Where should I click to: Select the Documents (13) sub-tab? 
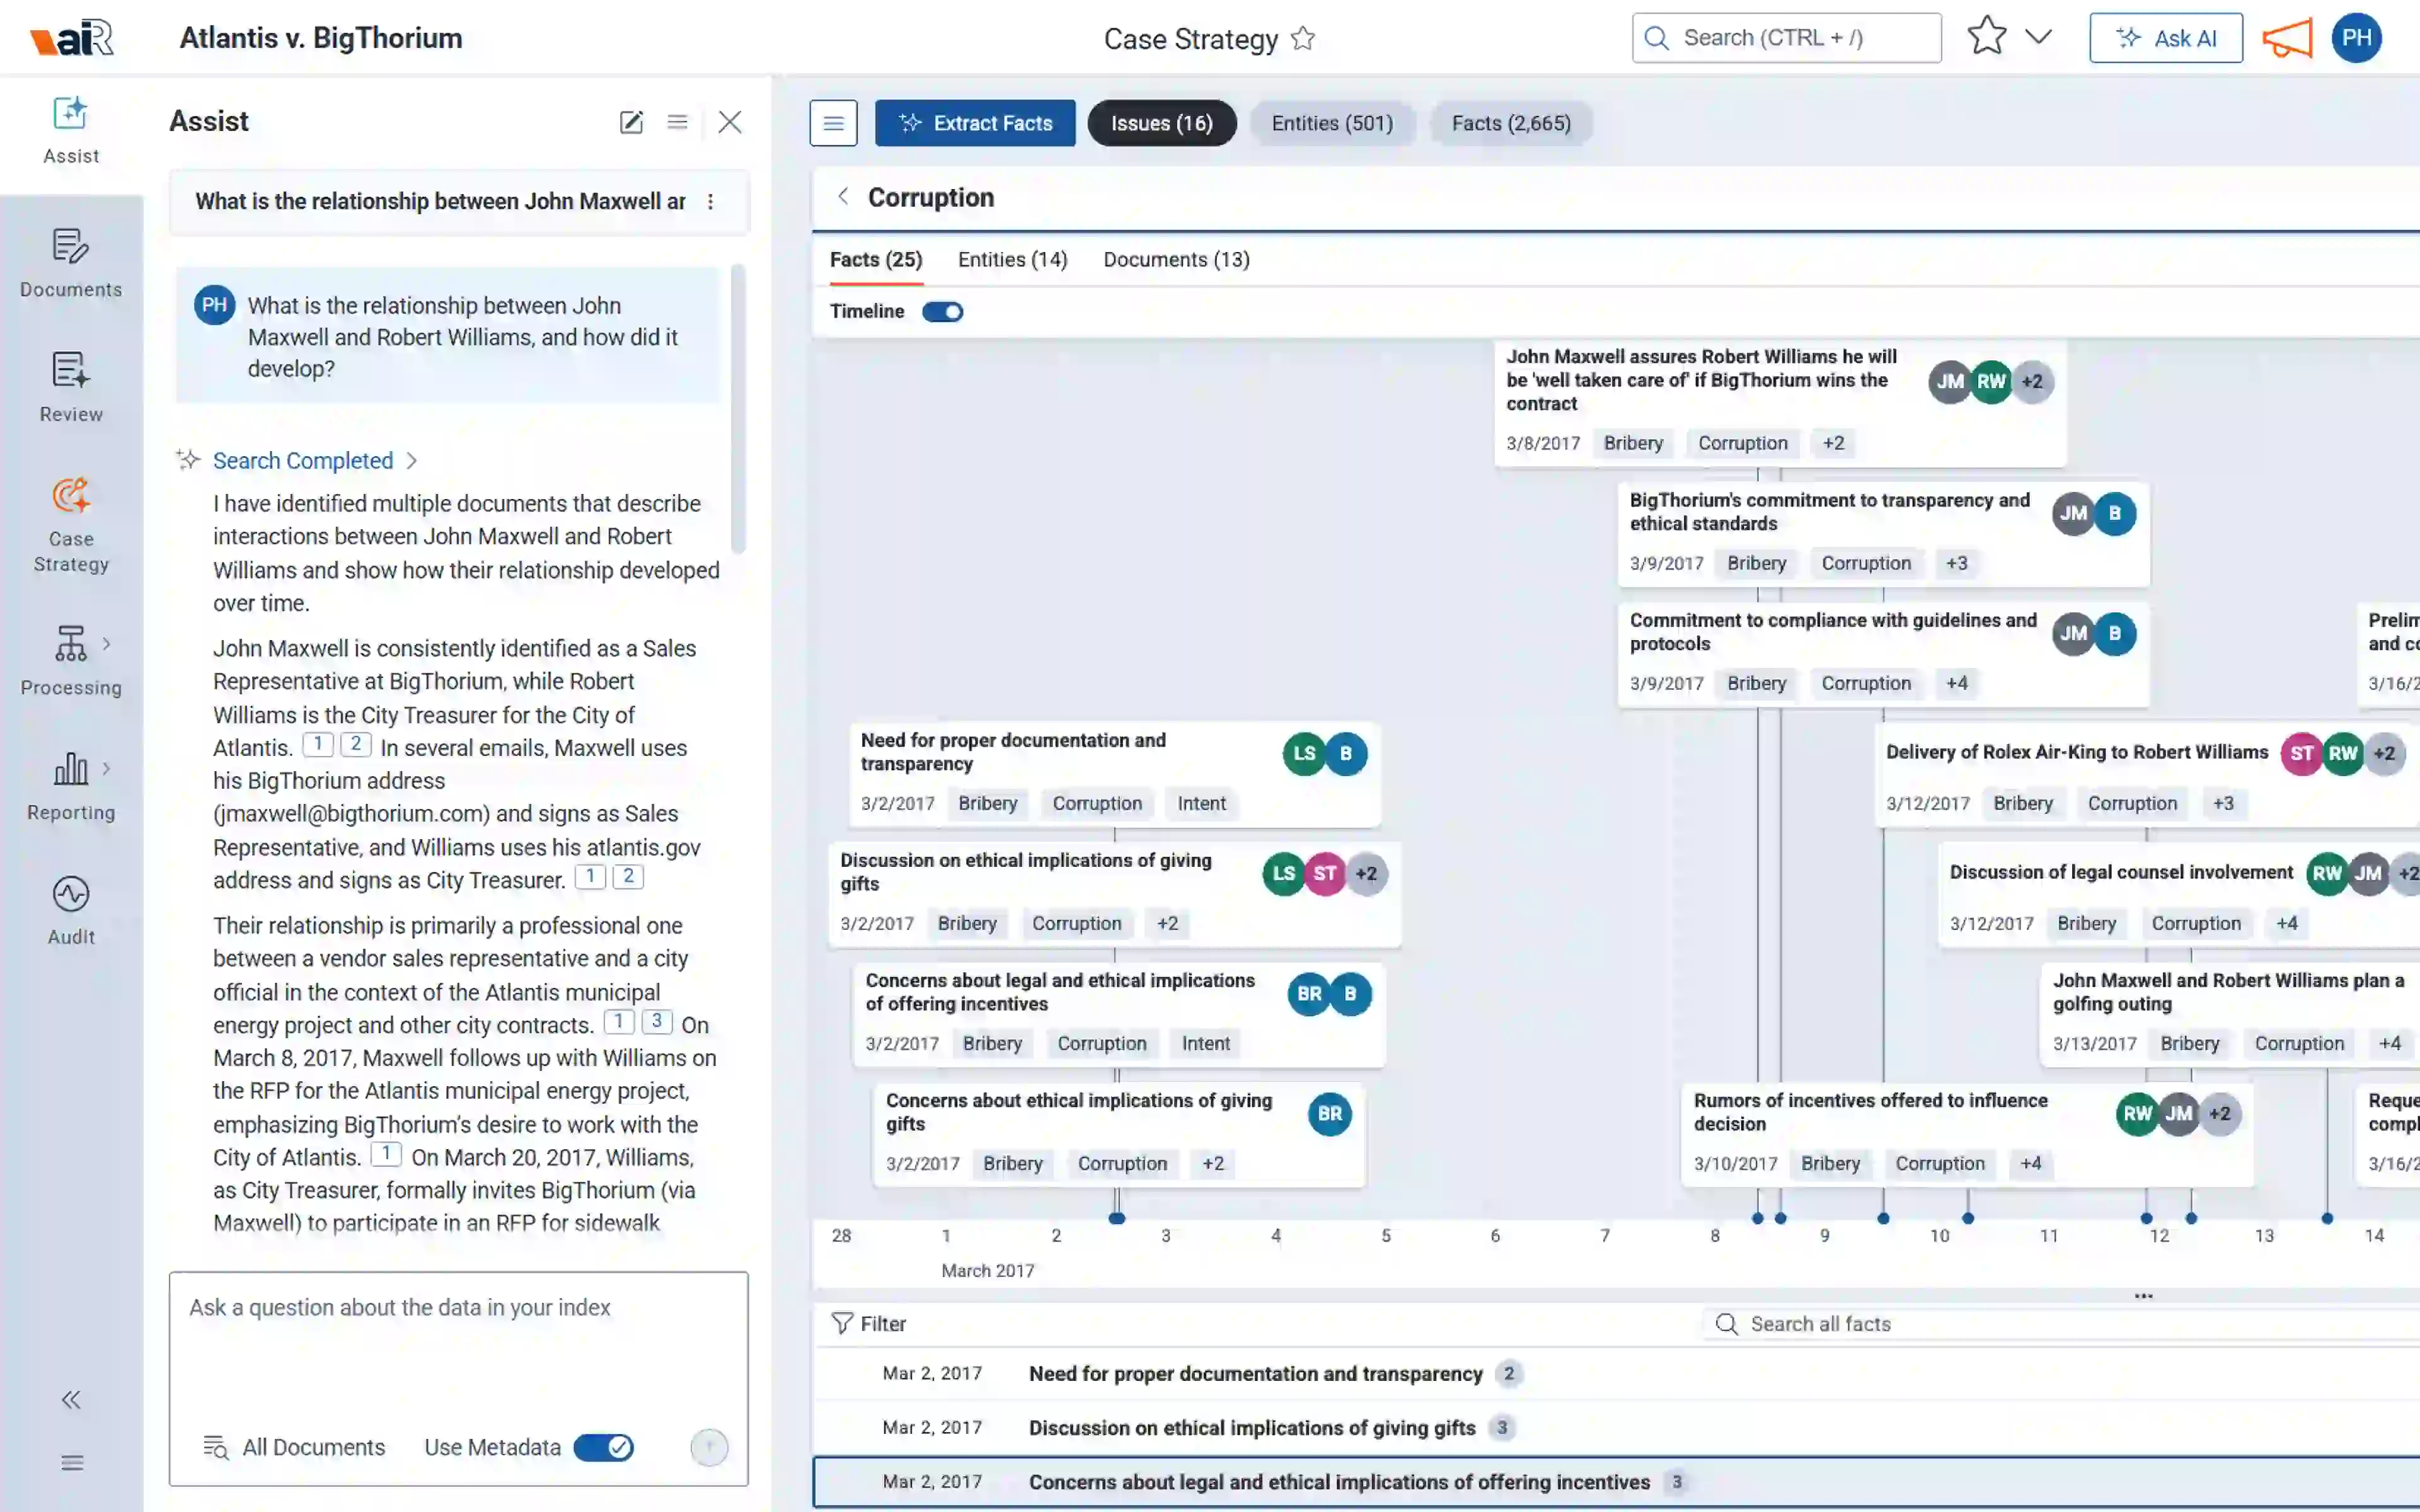tap(1176, 260)
